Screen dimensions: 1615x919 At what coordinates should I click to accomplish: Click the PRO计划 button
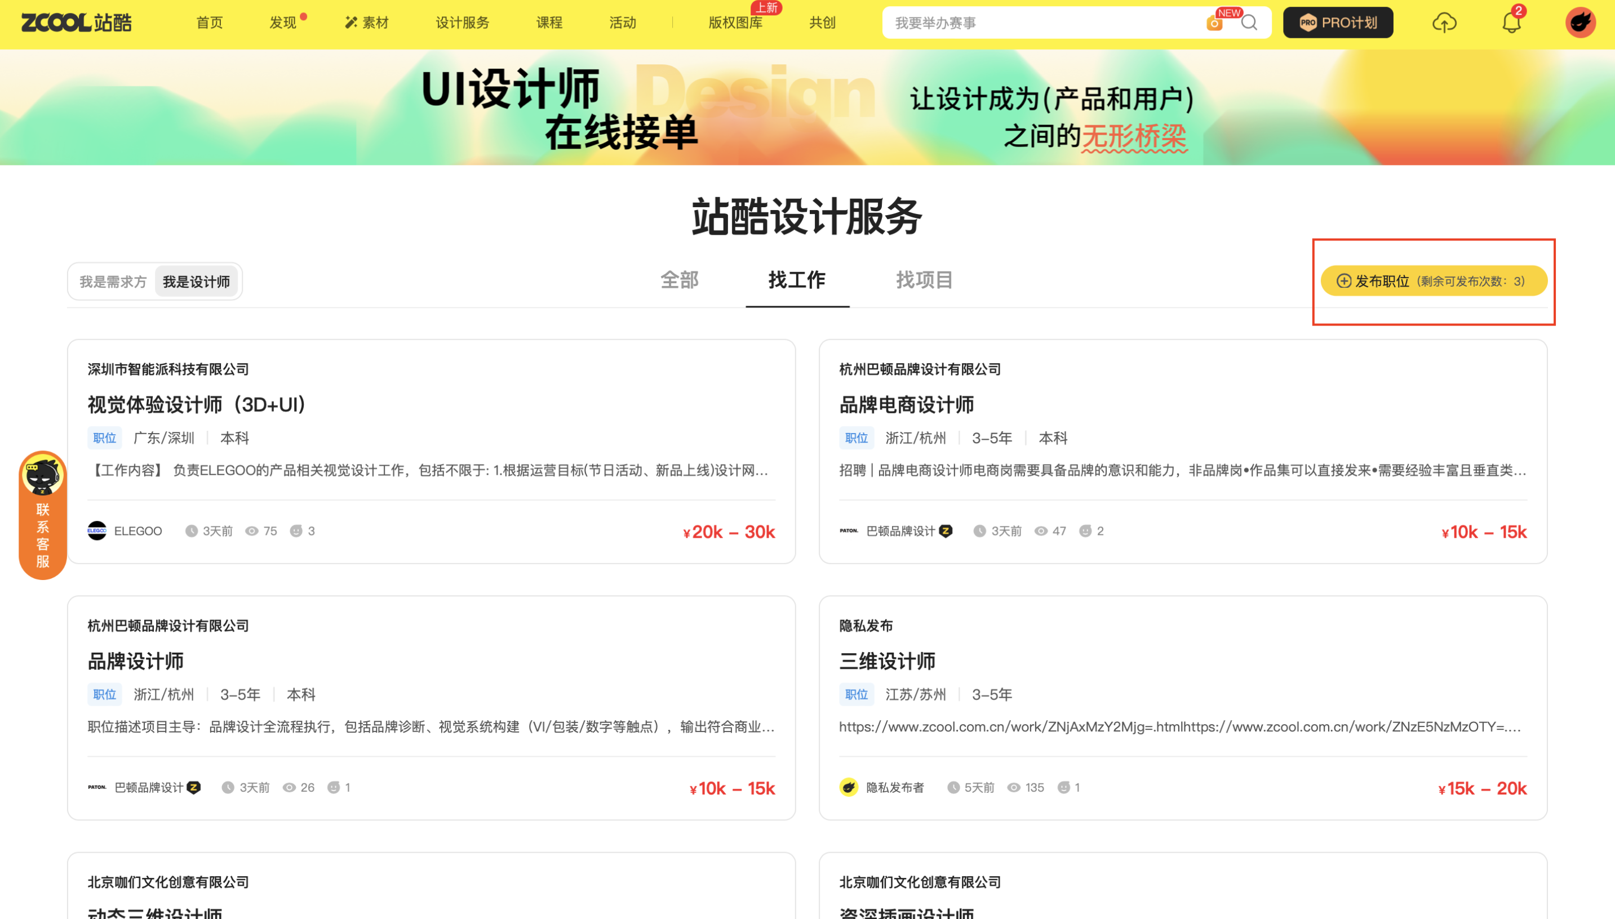tap(1337, 23)
